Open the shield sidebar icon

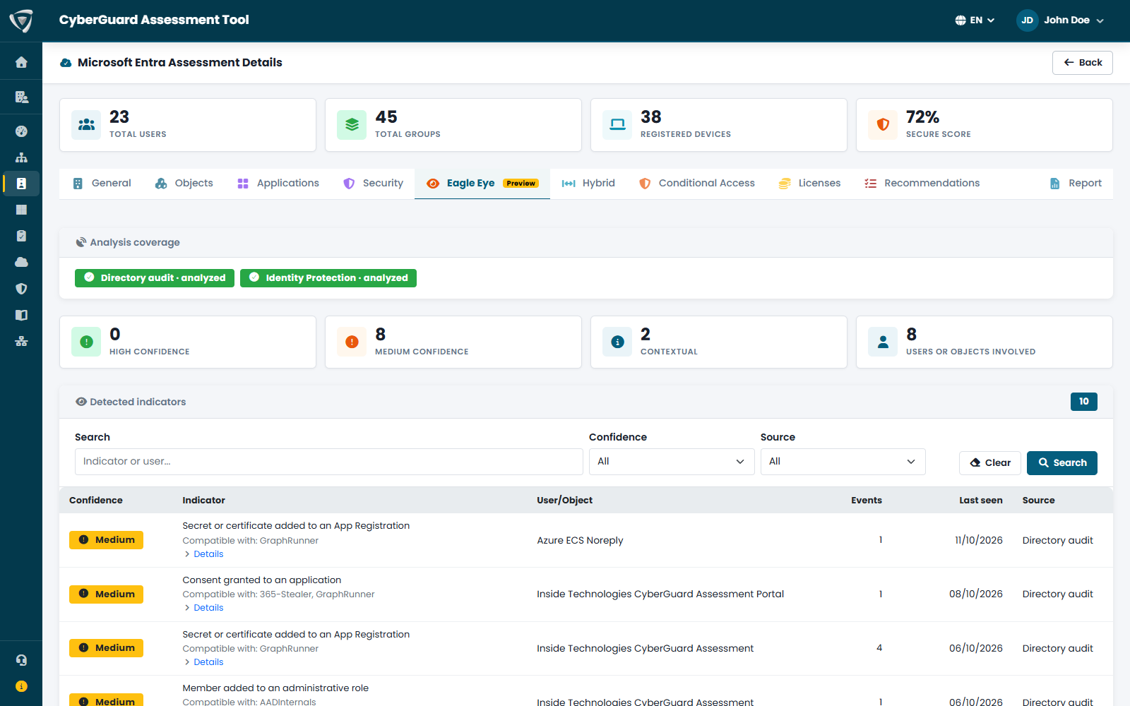[x=21, y=289]
